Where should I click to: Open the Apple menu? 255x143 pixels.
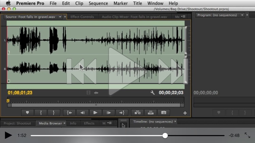tap(8, 3)
